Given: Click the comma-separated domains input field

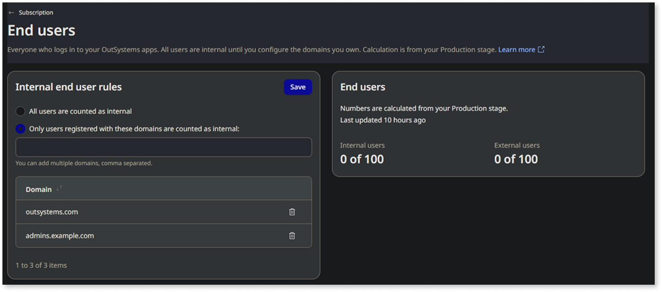Looking at the screenshot, I should [163, 147].
